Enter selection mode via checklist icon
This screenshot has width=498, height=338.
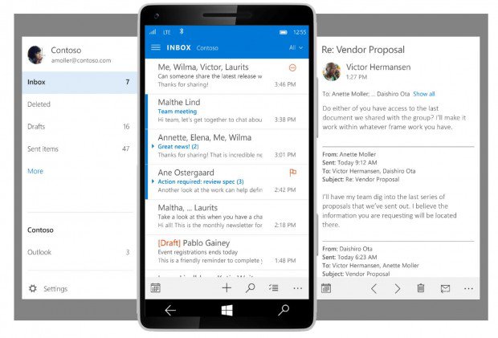pyautogui.click(x=274, y=287)
